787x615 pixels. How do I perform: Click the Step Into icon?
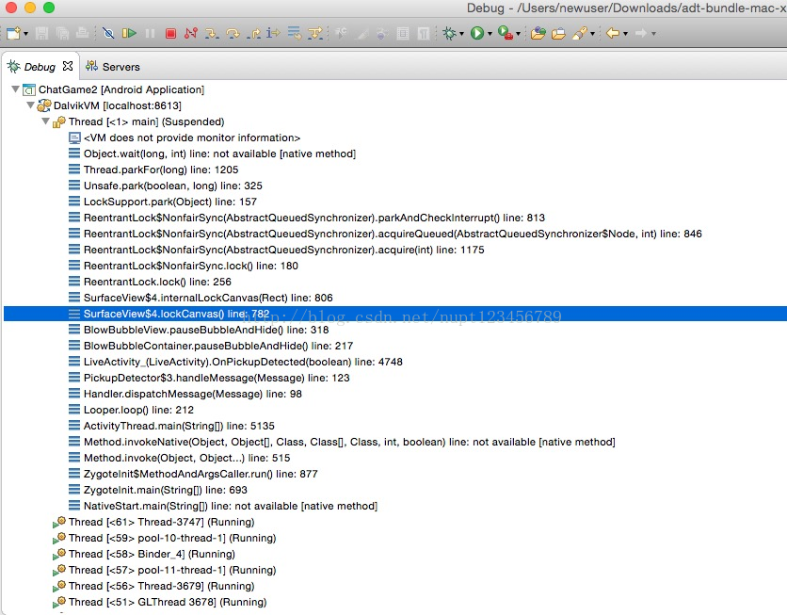[x=212, y=34]
